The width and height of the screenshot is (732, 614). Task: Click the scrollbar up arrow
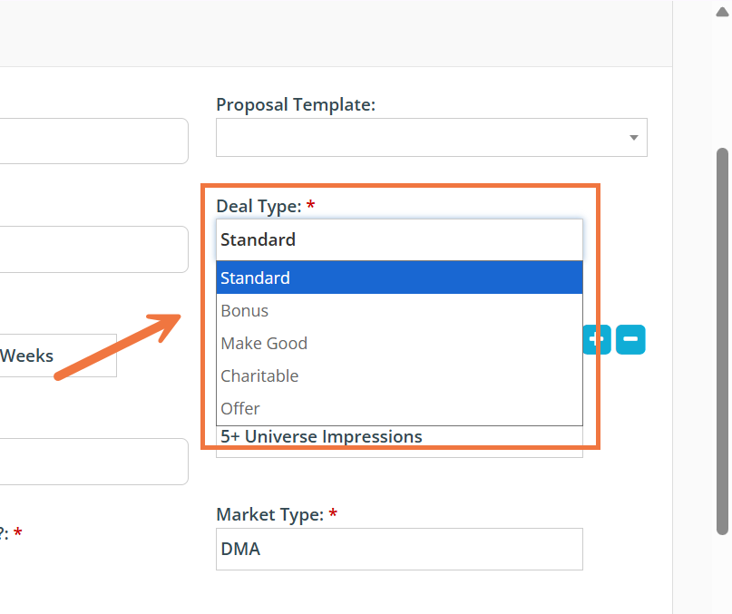[x=722, y=11]
